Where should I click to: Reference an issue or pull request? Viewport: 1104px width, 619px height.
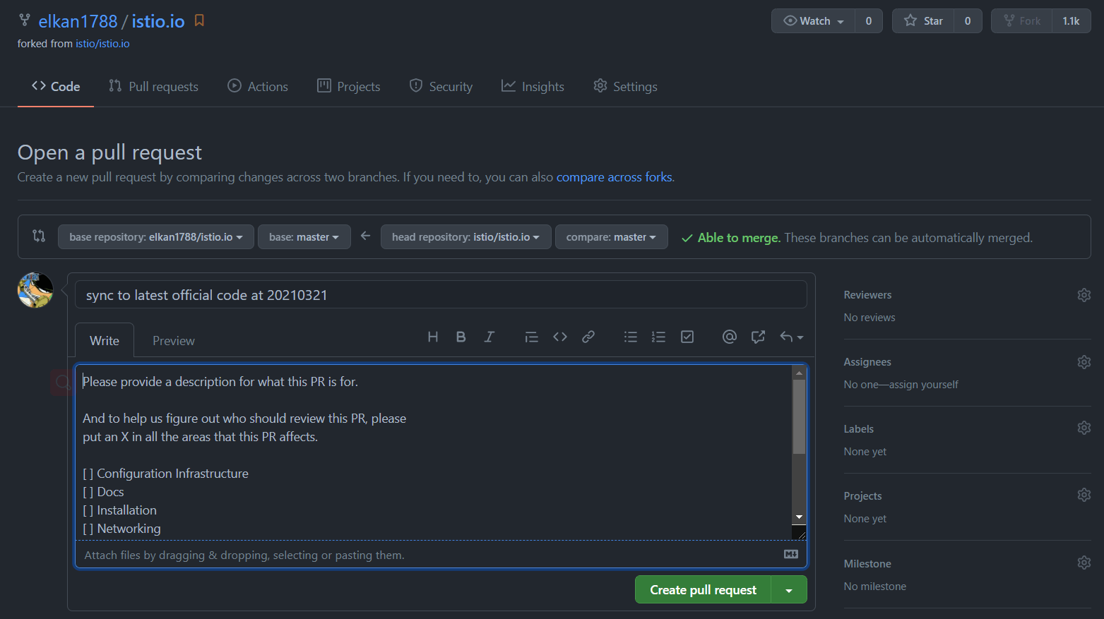point(758,337)
